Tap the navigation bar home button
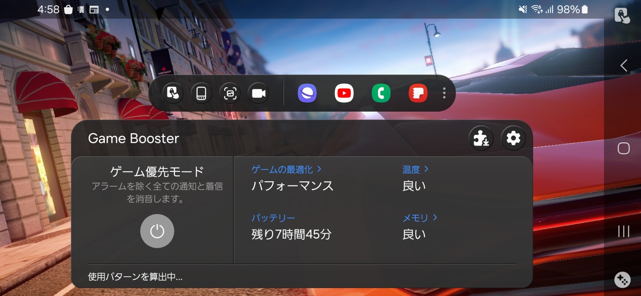 click(624, 148)
